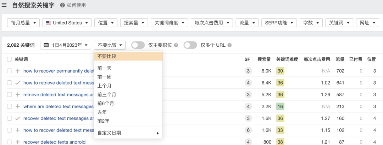Sort by 流量 column header
This screenshot has width=383, height=145.
[x=340, y=59]
